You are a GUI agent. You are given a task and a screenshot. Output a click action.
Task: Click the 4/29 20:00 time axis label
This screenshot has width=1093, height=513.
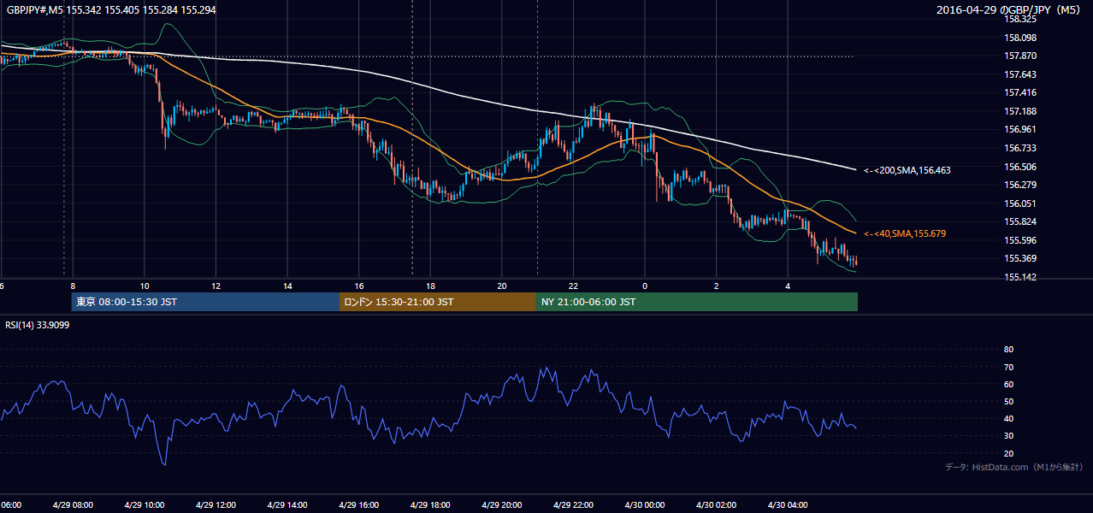(x=502, y=504)
